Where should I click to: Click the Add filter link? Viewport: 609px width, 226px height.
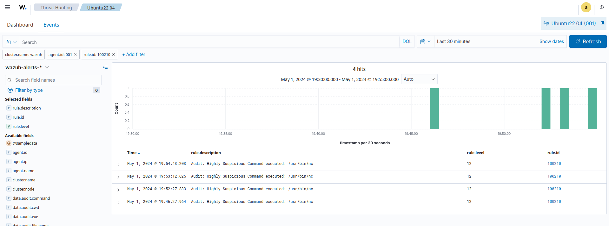pos(134,54)
